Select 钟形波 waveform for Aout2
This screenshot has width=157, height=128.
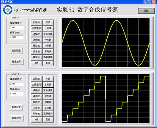click(x=48, y=96)
